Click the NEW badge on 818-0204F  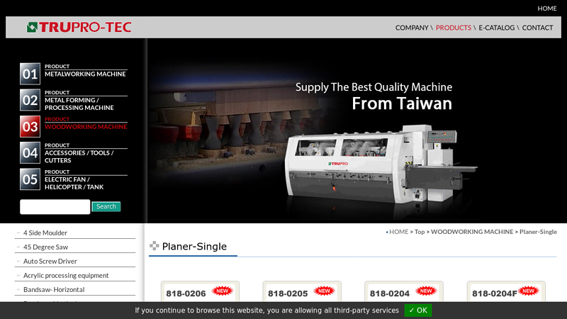(x=528, y=291)
